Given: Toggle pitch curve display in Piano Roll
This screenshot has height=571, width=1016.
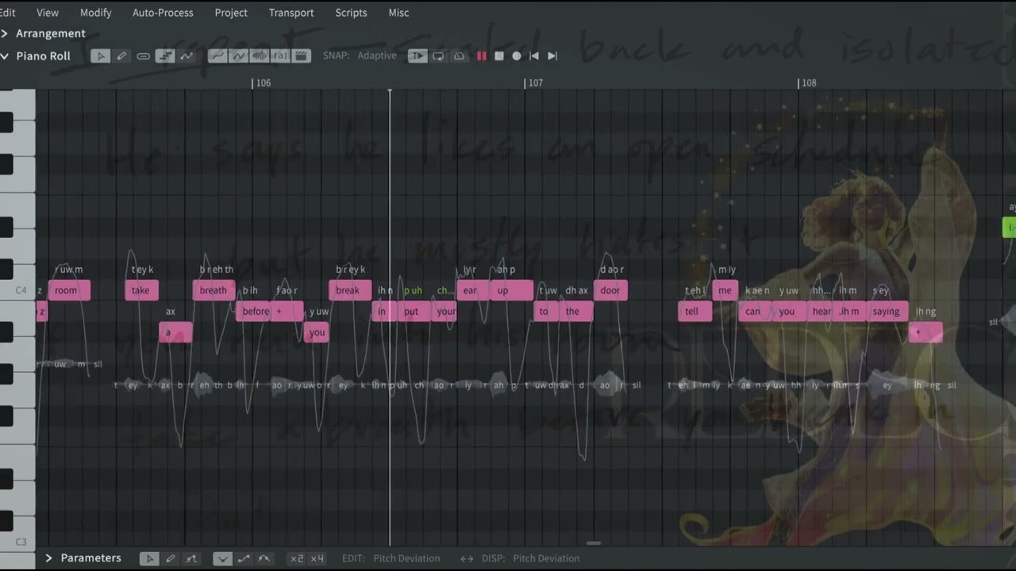Looking at the screenshot, I should [x=217, y=56].
